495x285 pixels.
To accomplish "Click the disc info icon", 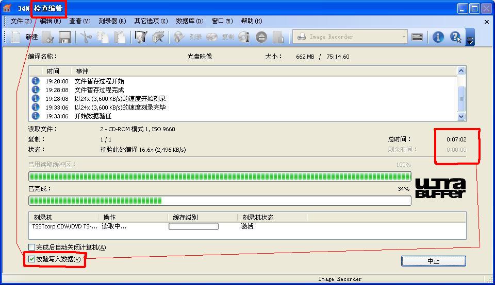I will (244, 37).
